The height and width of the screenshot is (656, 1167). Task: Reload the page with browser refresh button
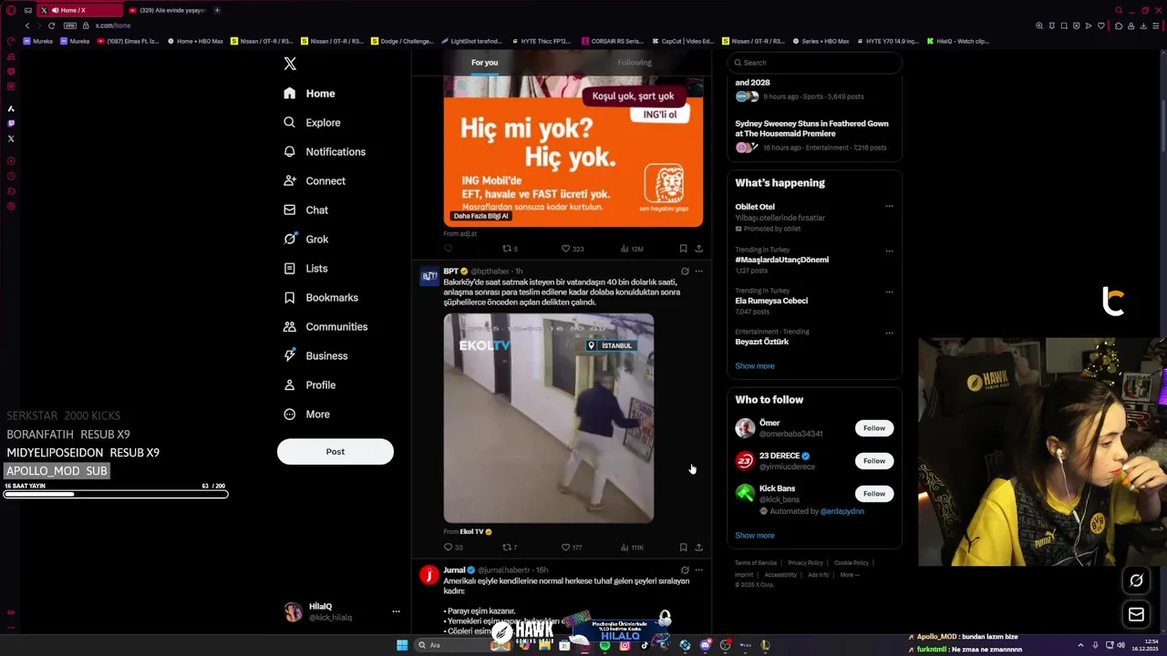(x=51, y=26)
